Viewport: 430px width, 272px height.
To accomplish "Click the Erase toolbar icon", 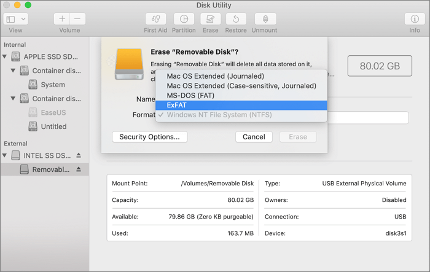I will pos(210,19).
